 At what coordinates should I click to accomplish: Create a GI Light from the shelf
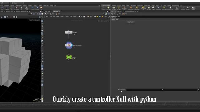[153, 8]
